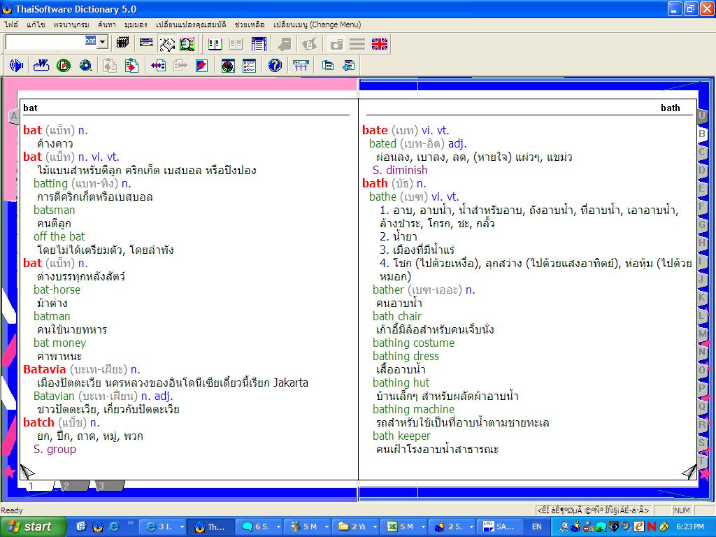
Task: Open the color wheel settings icon
Action: [228, 65]
